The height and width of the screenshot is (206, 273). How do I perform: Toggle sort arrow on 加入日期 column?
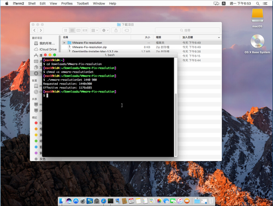[x=219, y=37]
